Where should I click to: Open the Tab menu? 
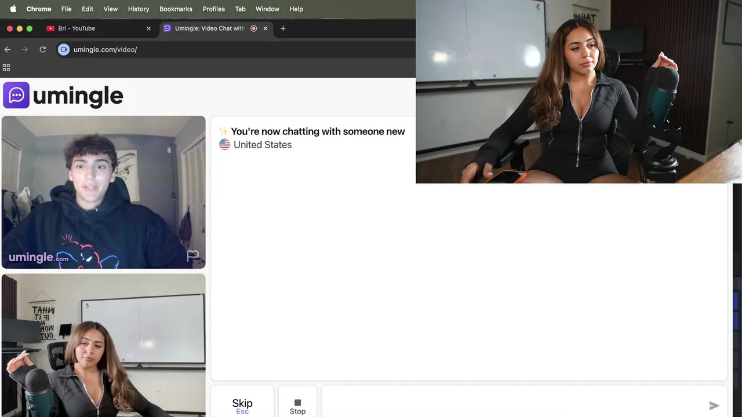[x=240, y=9]
